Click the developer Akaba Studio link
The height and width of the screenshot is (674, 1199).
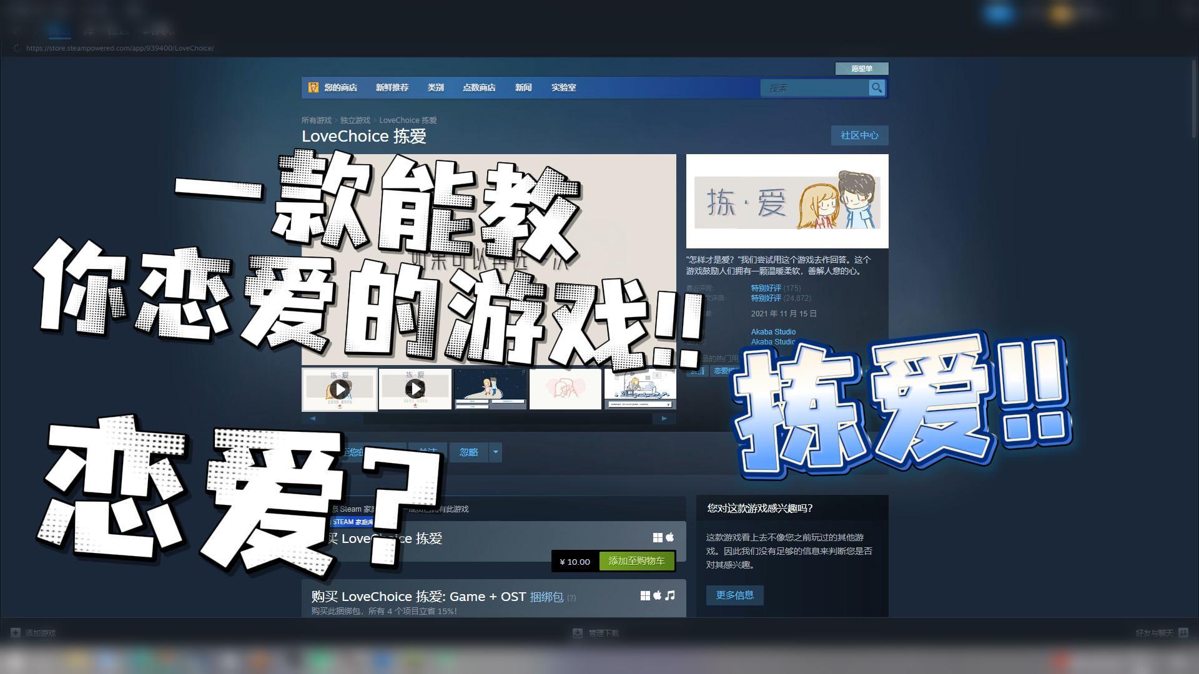[773, 332]
